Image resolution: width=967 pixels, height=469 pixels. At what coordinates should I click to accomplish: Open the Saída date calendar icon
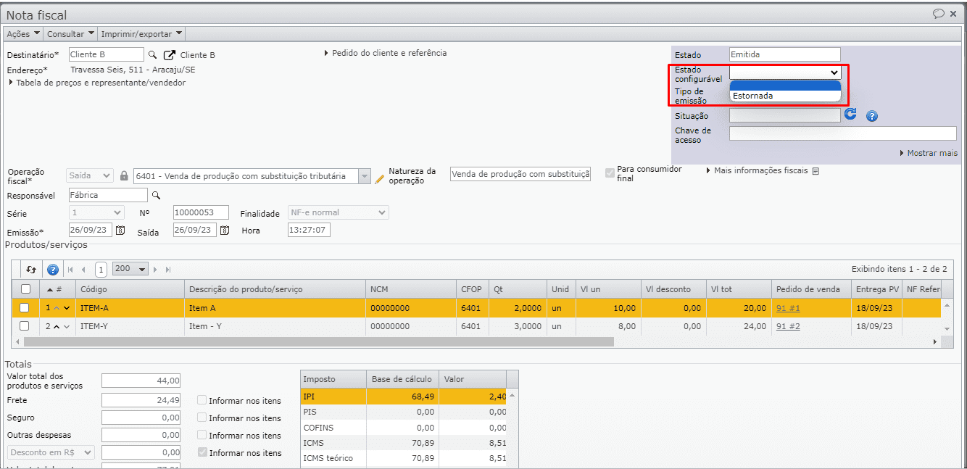click(225, 231)
